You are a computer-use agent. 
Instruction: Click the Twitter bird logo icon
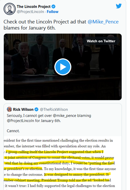(119, 6)
